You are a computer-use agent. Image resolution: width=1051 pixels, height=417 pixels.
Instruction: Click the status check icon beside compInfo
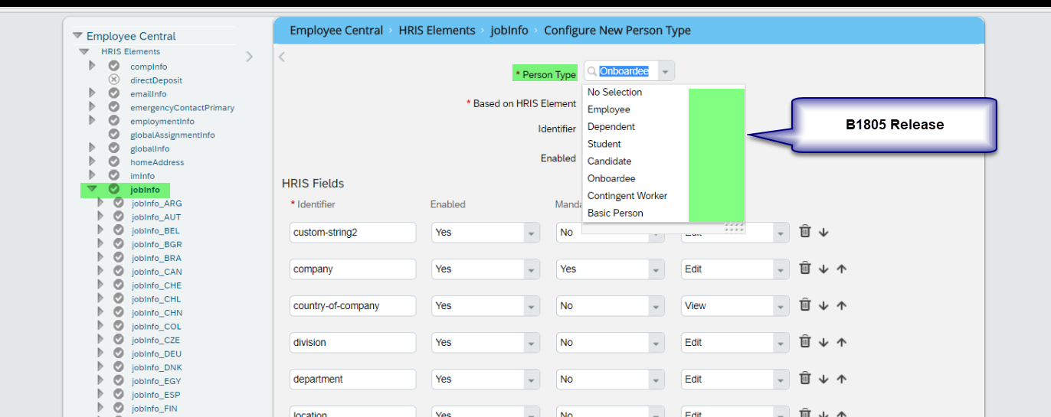point(113,66)
